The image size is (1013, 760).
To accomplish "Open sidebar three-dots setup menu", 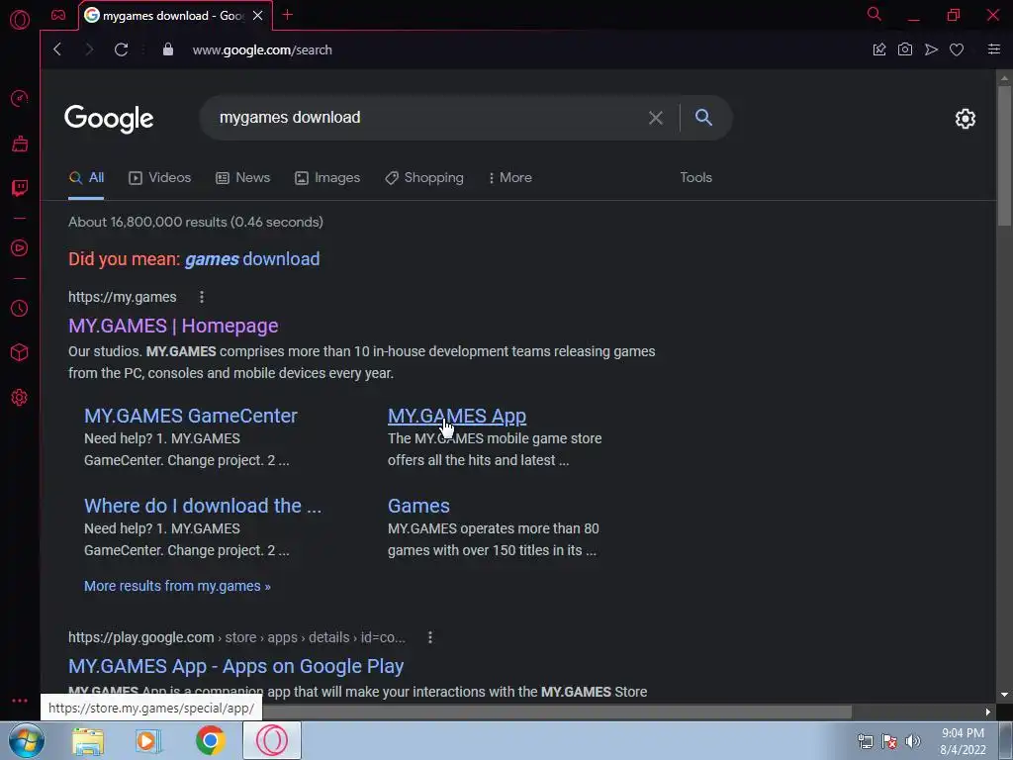I will click(x=20, y=701).
